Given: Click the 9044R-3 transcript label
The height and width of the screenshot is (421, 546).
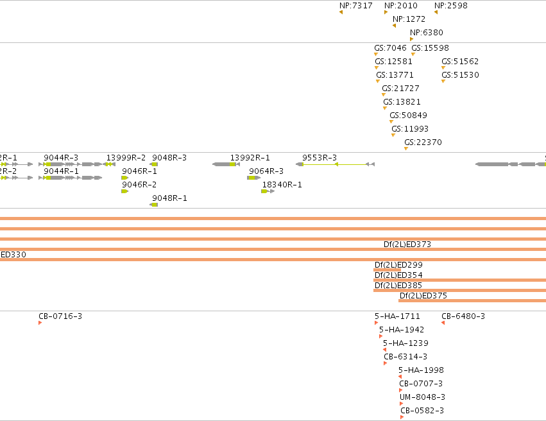Looking at the screenshot, I should pos(61,158).
